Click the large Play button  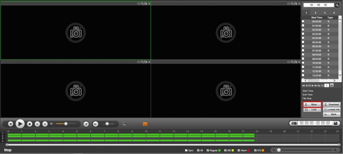click(20, 124)
